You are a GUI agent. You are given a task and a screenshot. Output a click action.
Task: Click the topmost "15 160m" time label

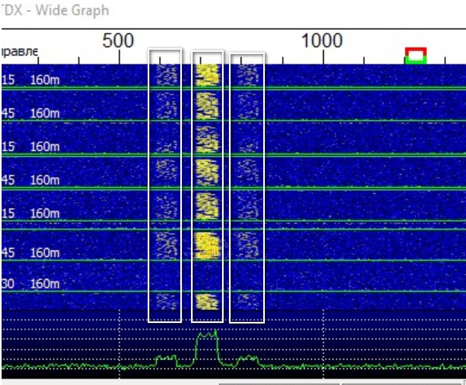32,80
